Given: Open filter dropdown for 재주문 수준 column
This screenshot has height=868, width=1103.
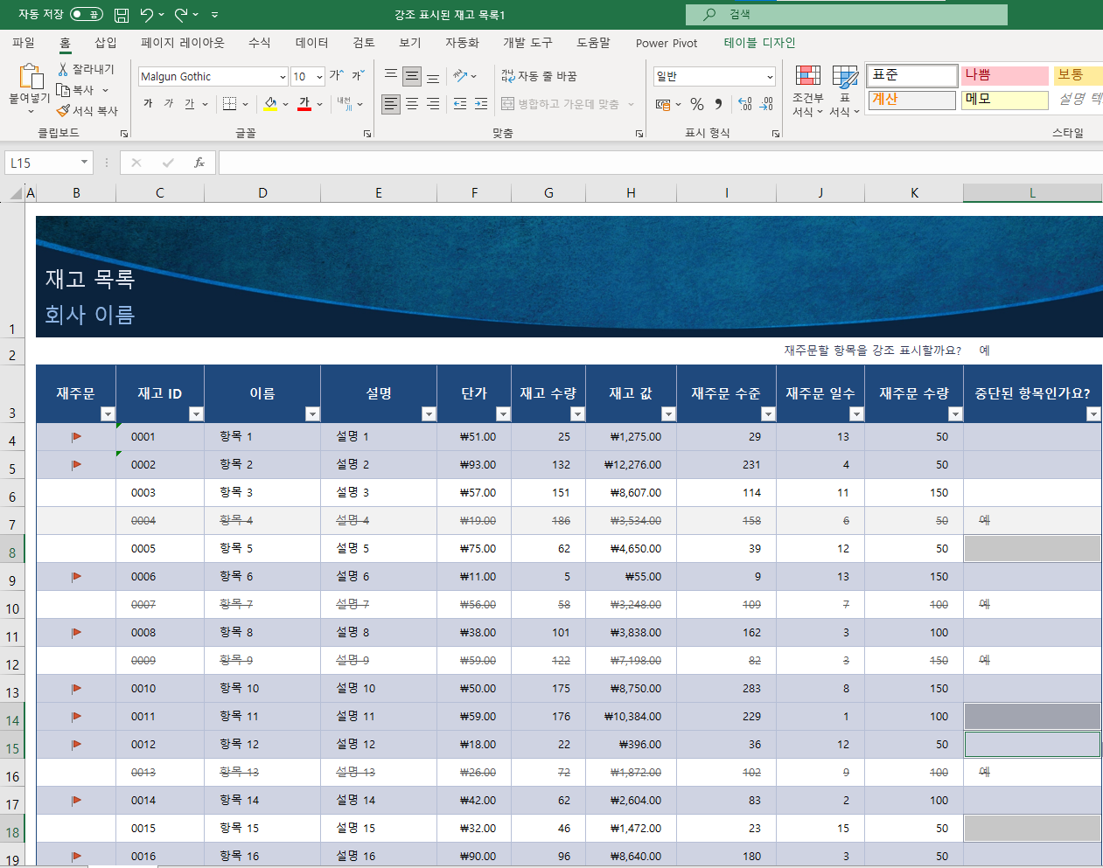Looking at the screenshot, I should [x=768, y=414].
